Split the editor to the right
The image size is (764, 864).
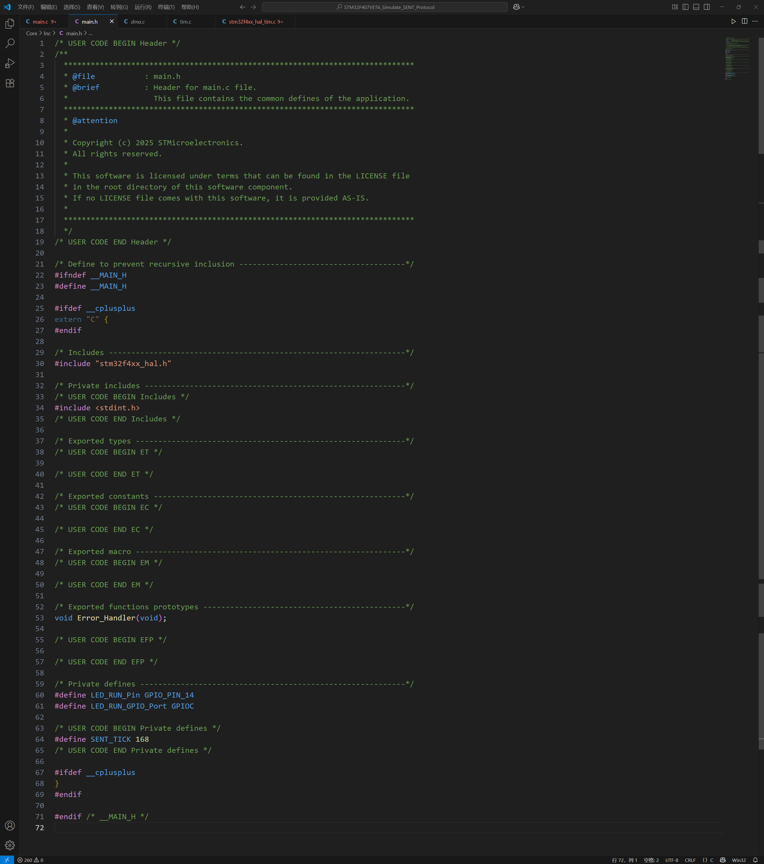(745, 22)
